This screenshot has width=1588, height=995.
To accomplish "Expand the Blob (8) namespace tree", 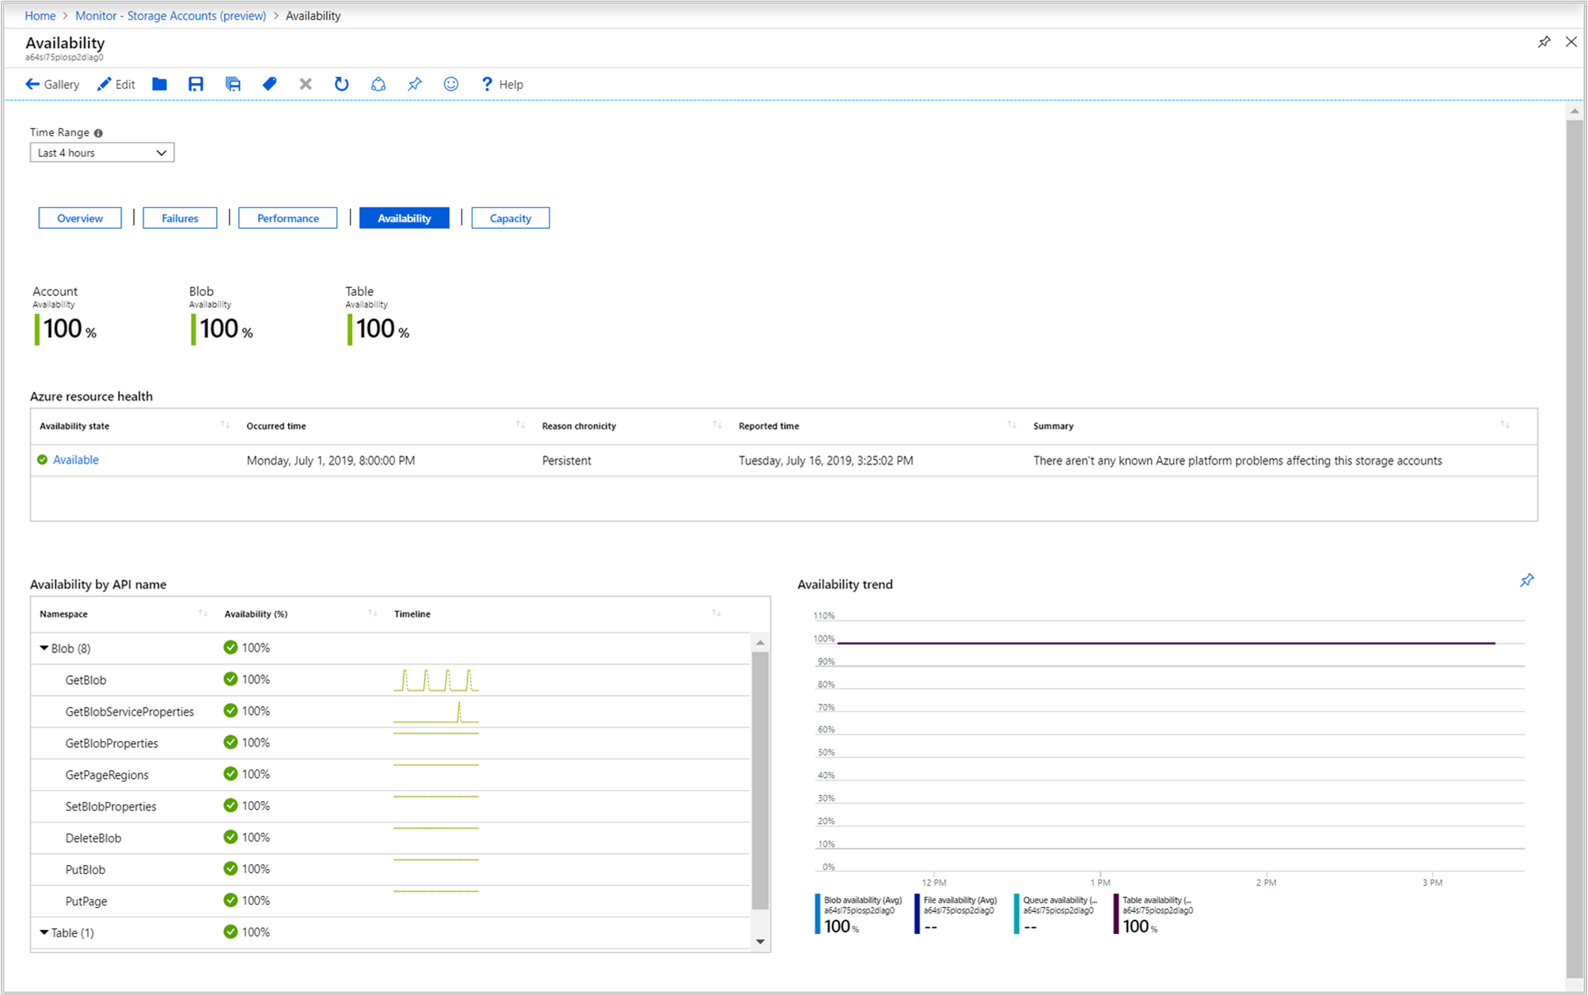I will (x=47, y=647).
